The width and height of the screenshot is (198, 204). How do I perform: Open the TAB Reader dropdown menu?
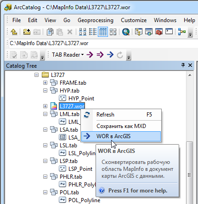[68, 55]
